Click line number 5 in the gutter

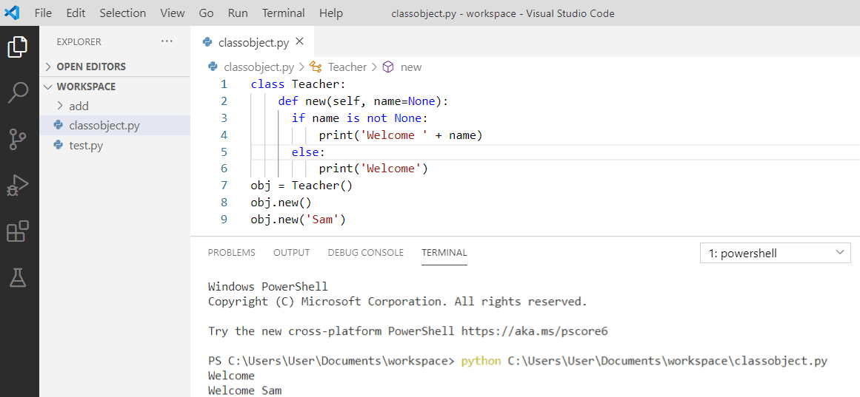click(x=224, y=152)
